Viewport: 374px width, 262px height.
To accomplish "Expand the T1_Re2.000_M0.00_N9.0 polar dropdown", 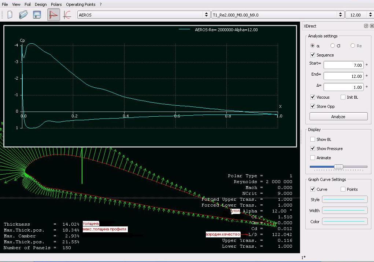I will click(277, 15).
